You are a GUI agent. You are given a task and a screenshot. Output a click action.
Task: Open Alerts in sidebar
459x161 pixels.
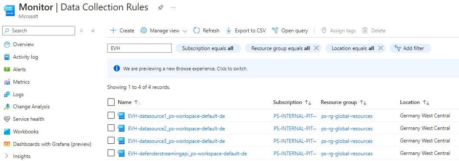tap(20, 69)
